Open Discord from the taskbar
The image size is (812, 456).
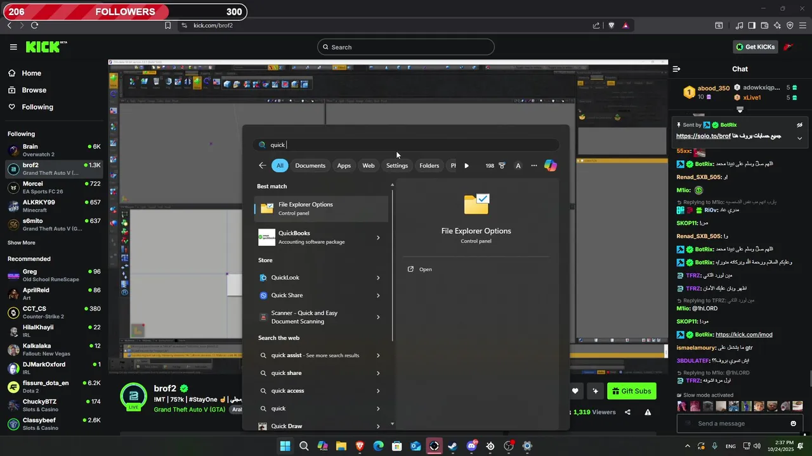tap(471, 446)
